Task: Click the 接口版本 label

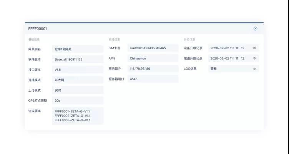Action: (35, 70)
